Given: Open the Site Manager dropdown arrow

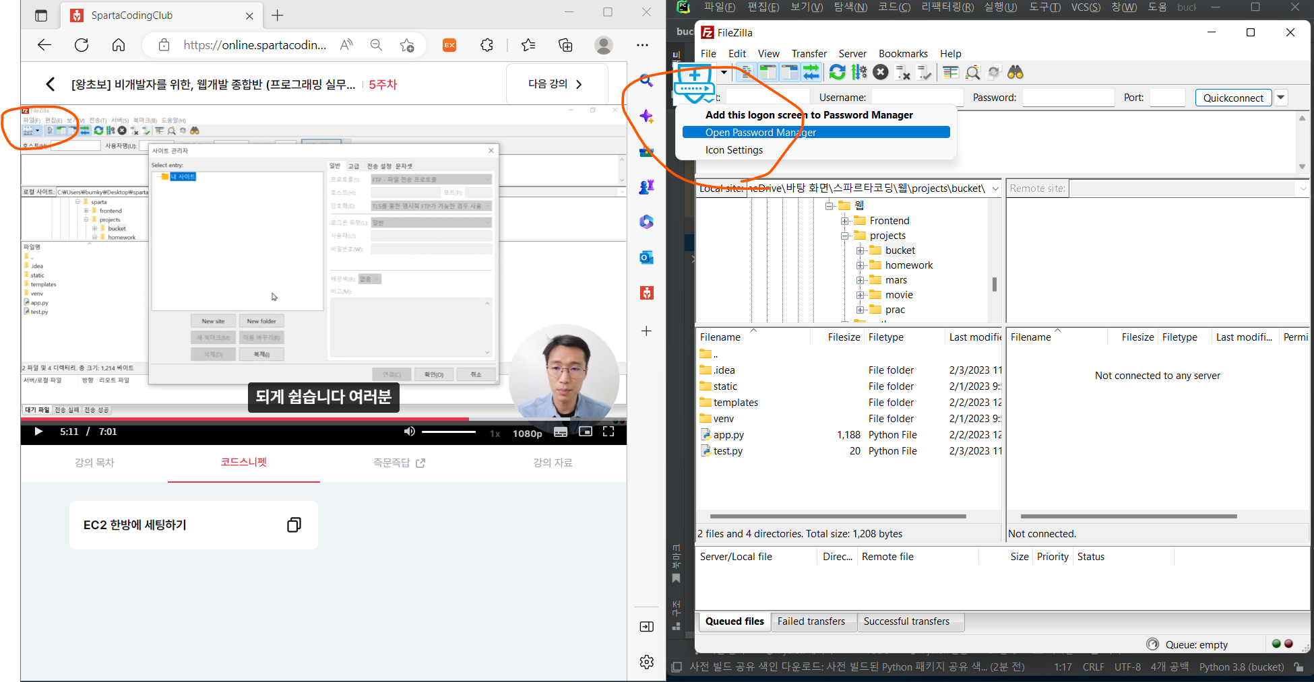Looking at the screenshot, I should coord(724,72).
